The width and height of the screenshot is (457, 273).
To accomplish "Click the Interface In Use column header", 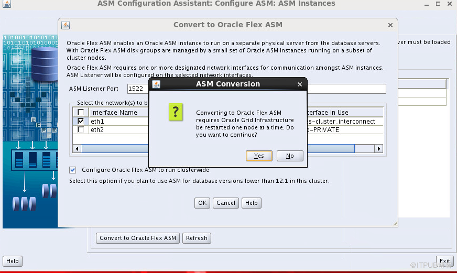I will tap(345, 113).
